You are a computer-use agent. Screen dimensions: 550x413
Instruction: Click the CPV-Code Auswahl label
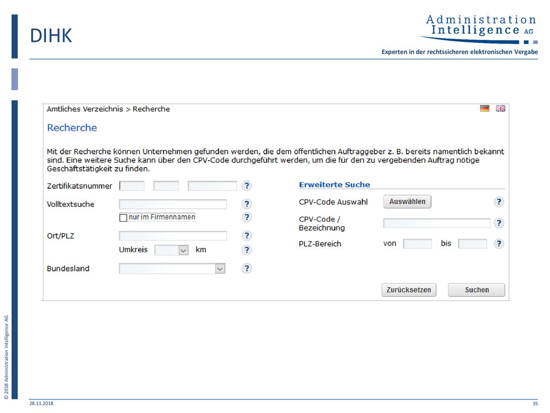click(x=333, y=202)
